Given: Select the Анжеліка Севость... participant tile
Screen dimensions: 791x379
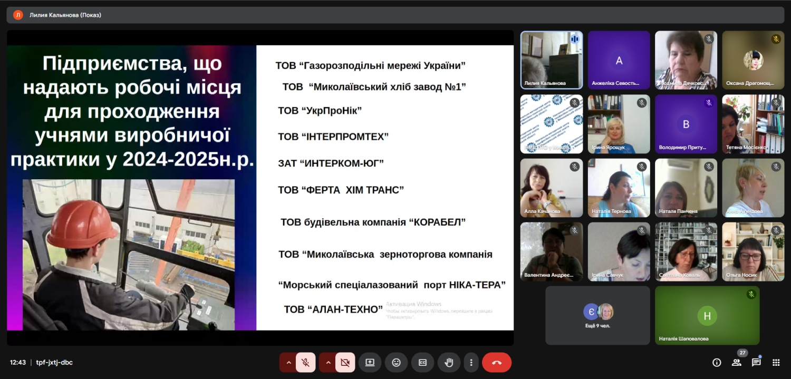Looking at the screenshot, I should [619, 60].
